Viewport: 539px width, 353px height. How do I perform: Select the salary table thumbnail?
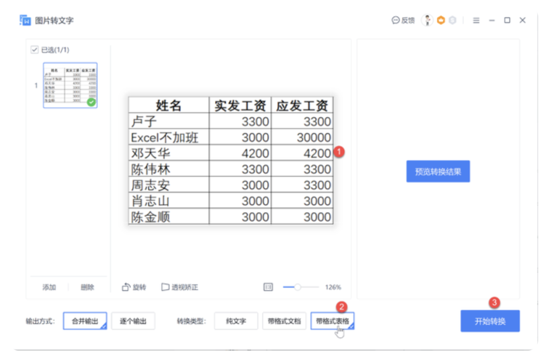[70, 85]
